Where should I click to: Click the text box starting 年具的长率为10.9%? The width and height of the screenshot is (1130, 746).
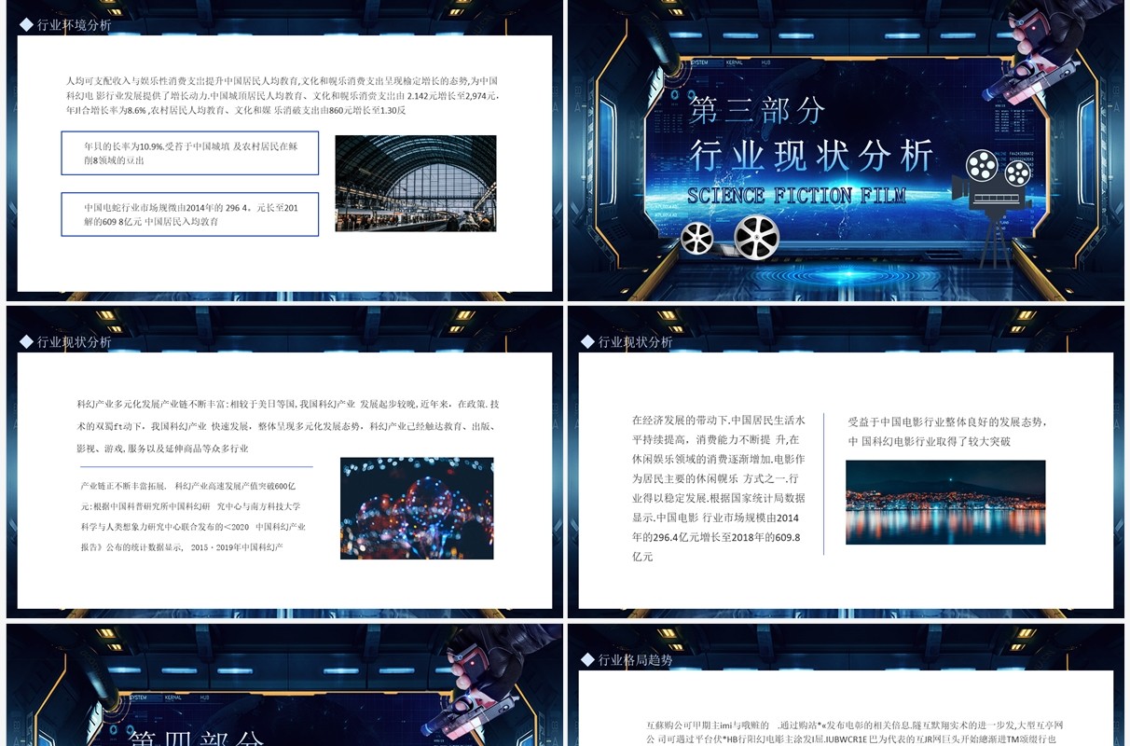click(190, 153)
